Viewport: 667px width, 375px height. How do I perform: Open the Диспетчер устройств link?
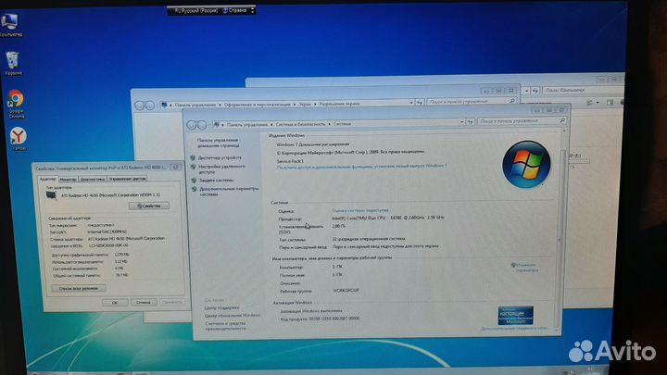[x=220, y=157]
